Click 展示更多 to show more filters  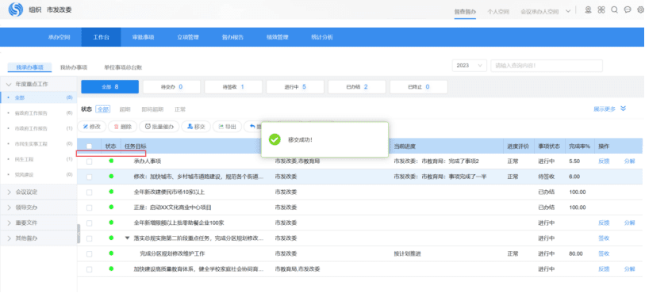(609, 108)
